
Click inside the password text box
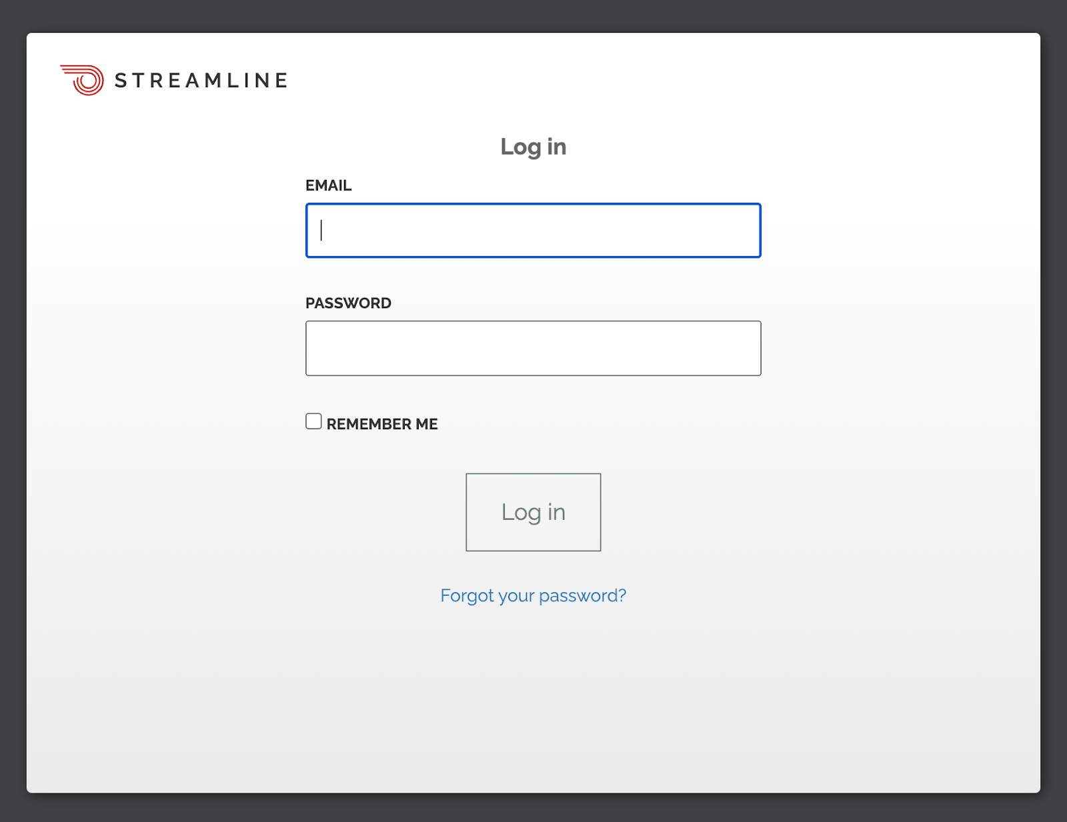pos(533,348)
